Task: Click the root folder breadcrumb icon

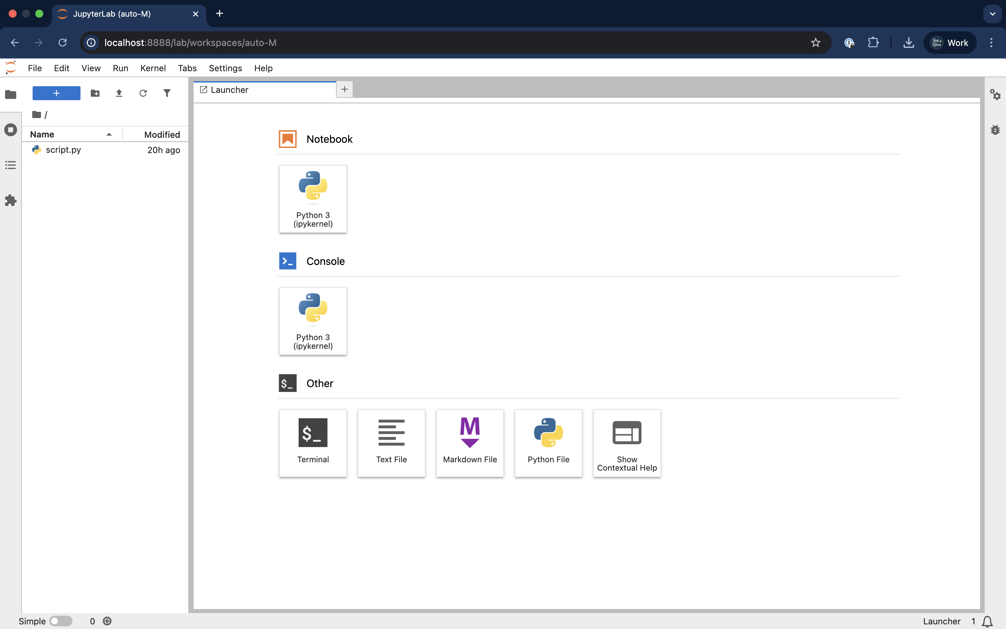Action: coord(37,114)
